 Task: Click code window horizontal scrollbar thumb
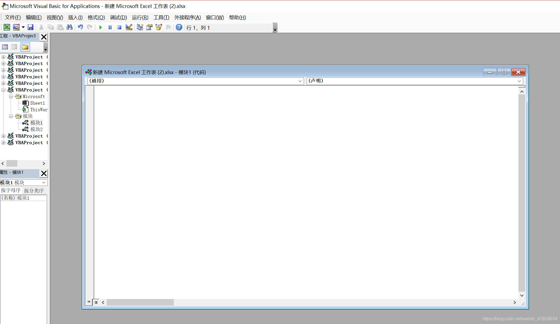[140, 302]
